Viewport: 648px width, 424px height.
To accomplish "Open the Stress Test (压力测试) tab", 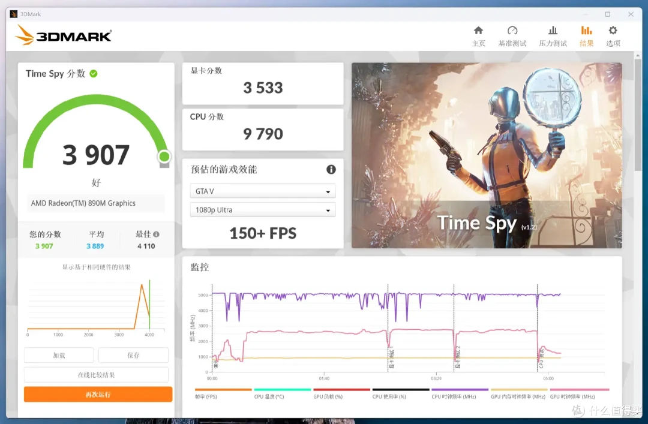I will point(553,37).
